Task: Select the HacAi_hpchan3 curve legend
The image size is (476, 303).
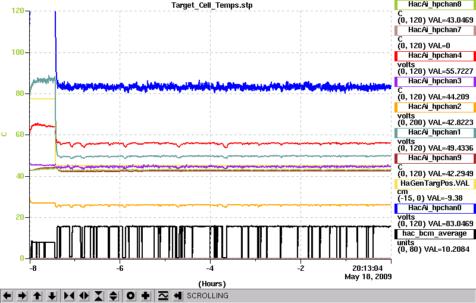Action: point(435,82)
